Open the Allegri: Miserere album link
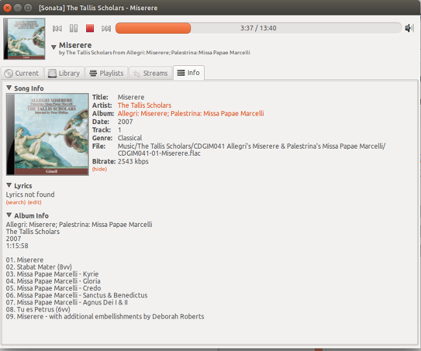This screenshot has height=351, width=421. (x=190, y=114)
